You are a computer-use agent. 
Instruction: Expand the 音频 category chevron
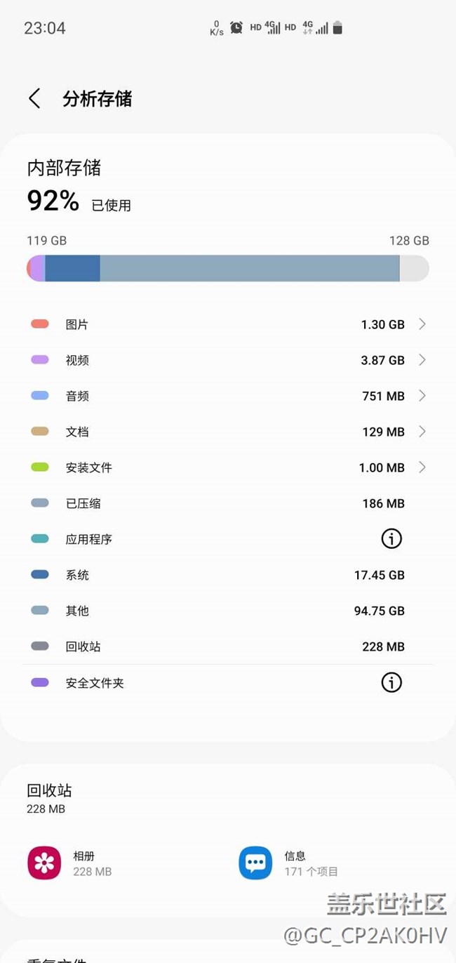(x=422, y=396)
